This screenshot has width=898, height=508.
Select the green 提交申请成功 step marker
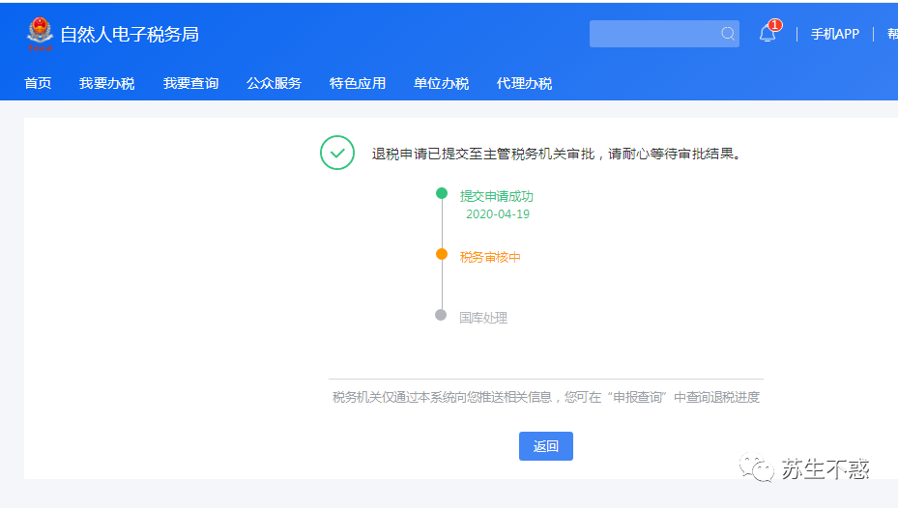tap(442, 193)
